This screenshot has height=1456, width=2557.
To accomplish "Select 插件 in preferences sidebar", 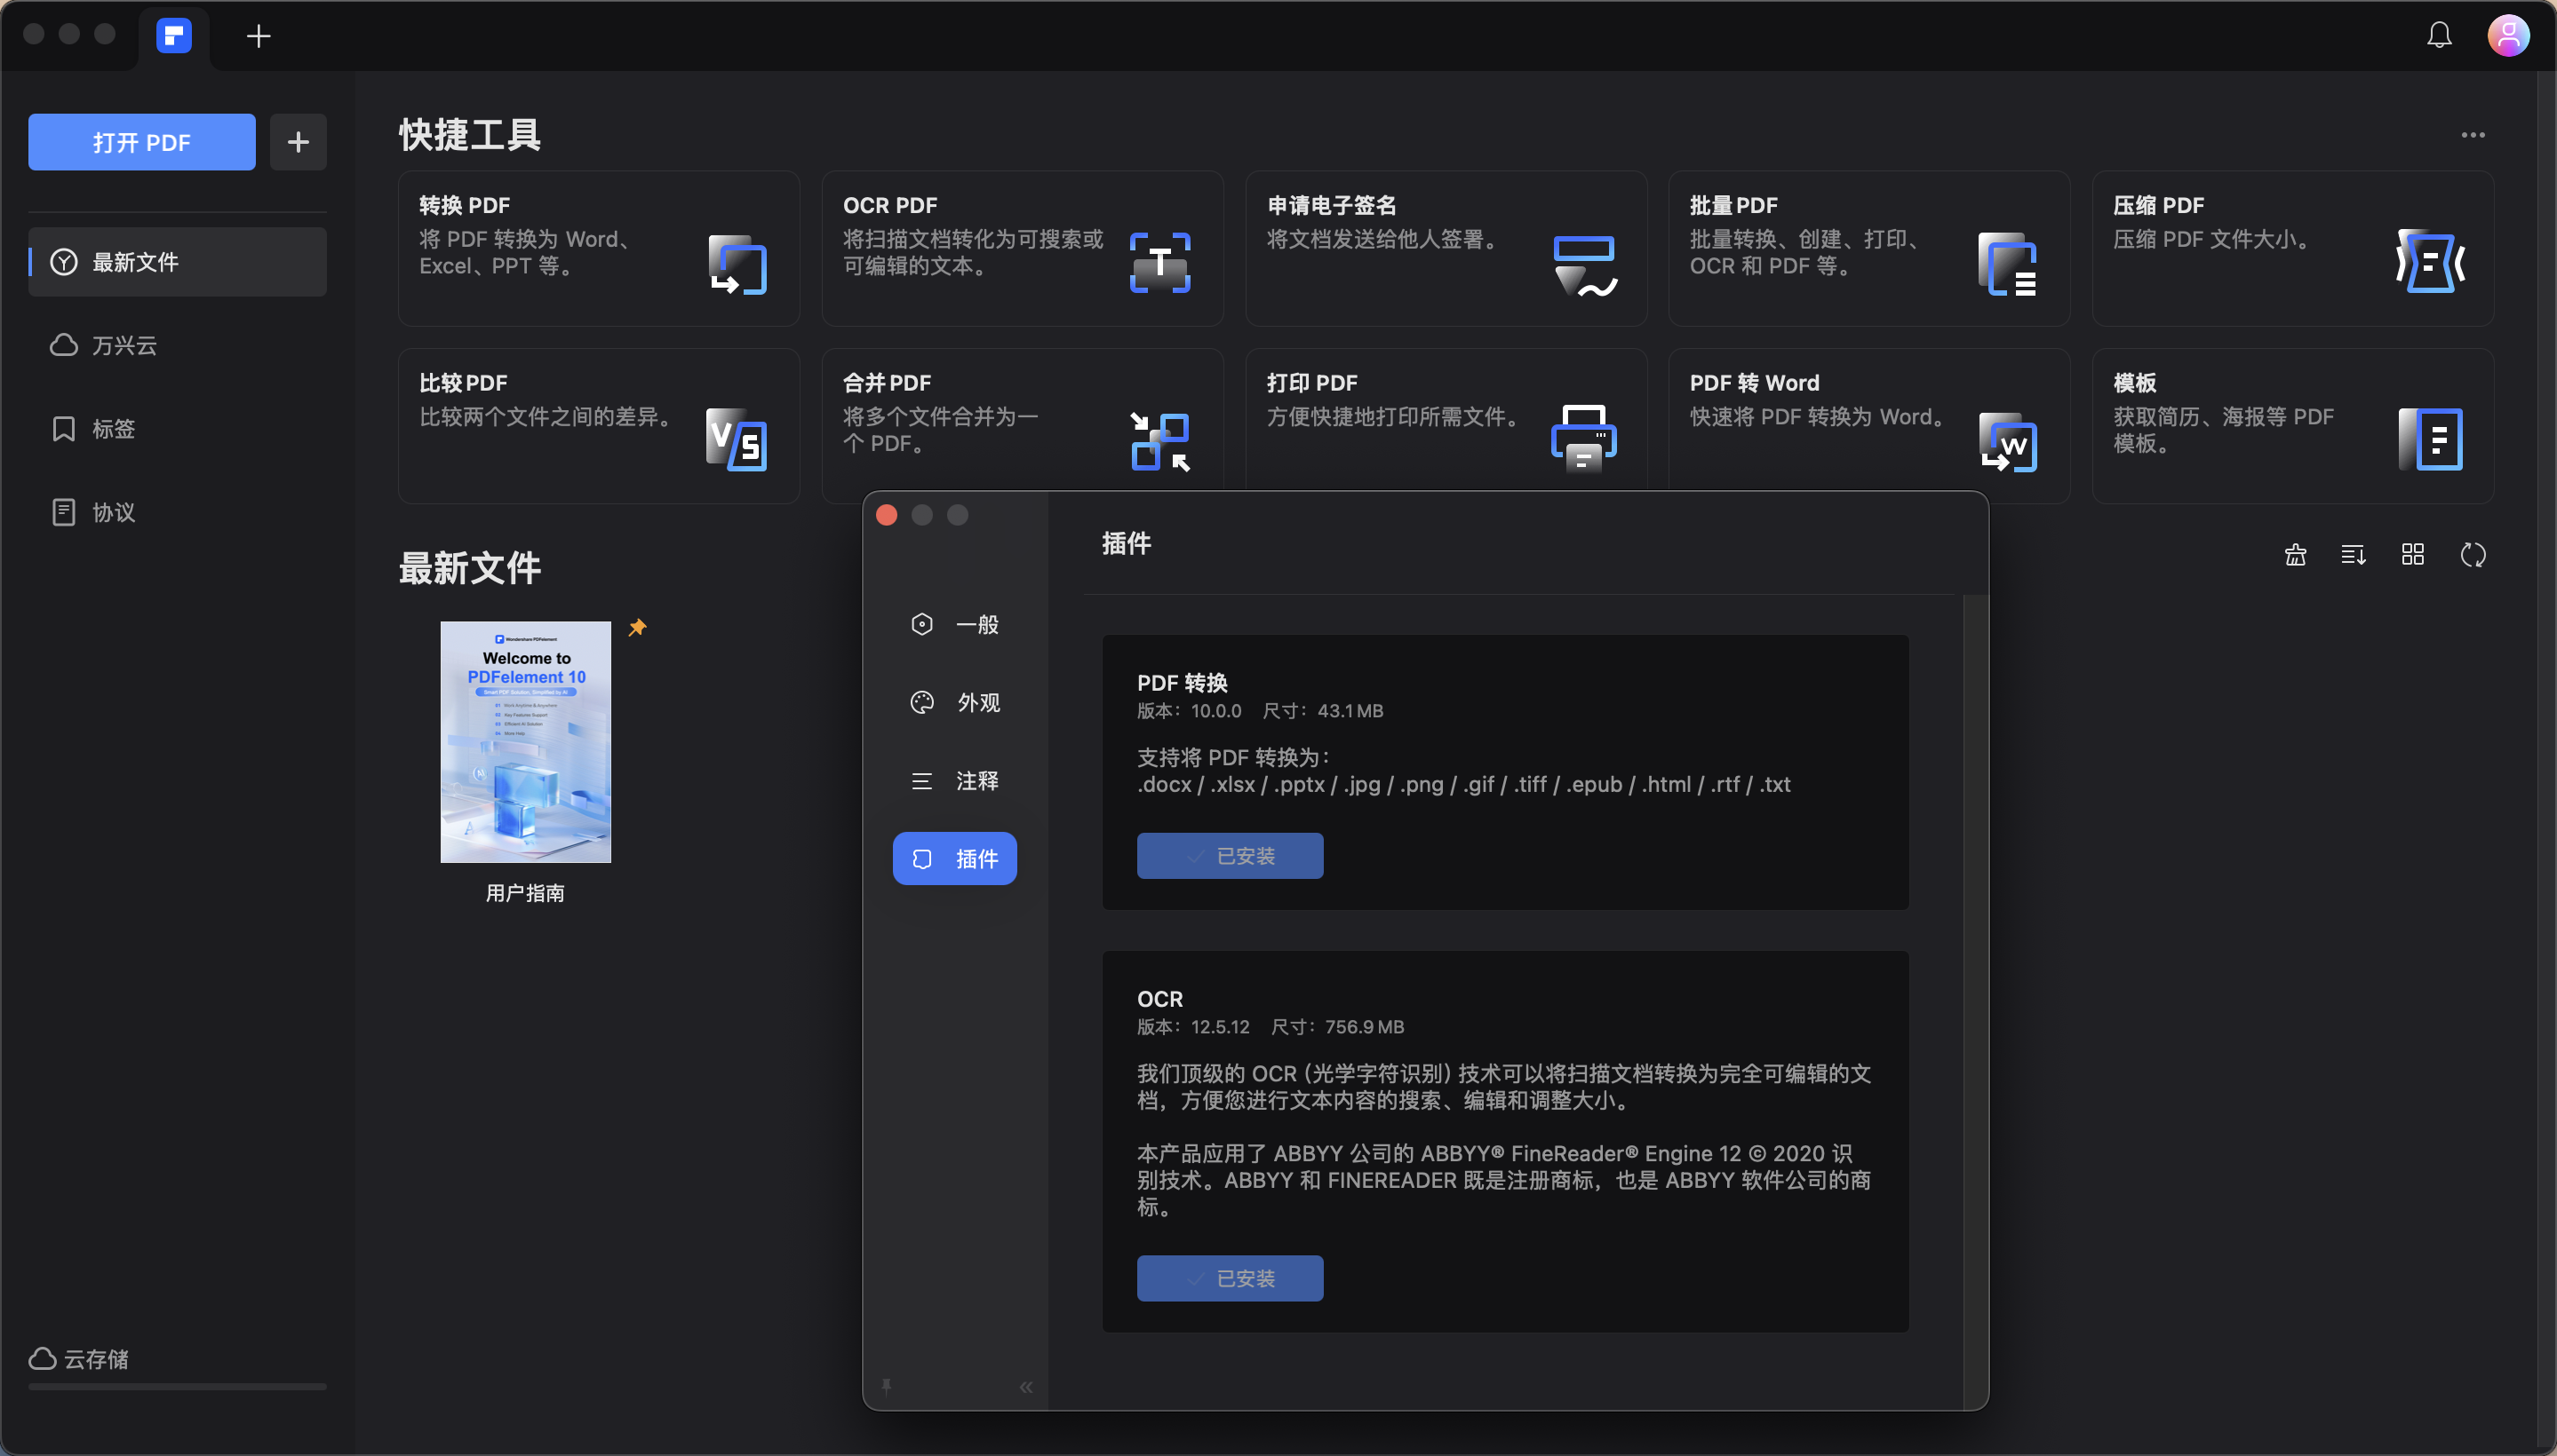I will [x=955, y=859].
